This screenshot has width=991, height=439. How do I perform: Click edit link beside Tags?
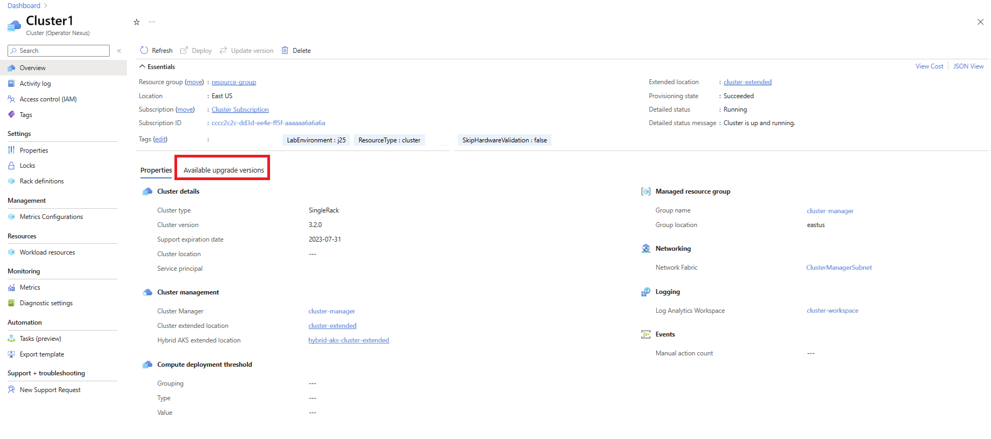[x=160, y=139]
